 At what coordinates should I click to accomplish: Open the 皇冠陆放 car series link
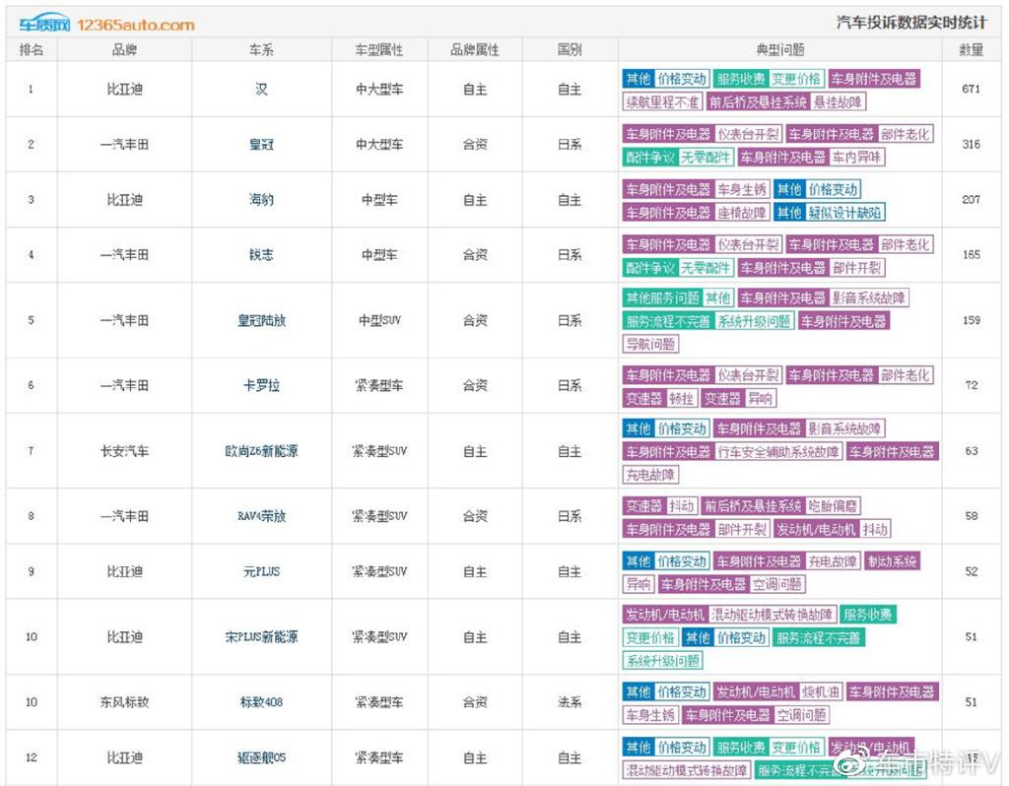pyautogui.click(x=261, y=320)
